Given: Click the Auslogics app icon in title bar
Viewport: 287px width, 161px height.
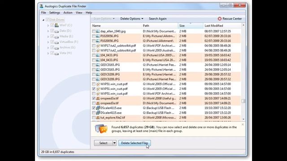Looking at the screenshot, I should point(42,6).
